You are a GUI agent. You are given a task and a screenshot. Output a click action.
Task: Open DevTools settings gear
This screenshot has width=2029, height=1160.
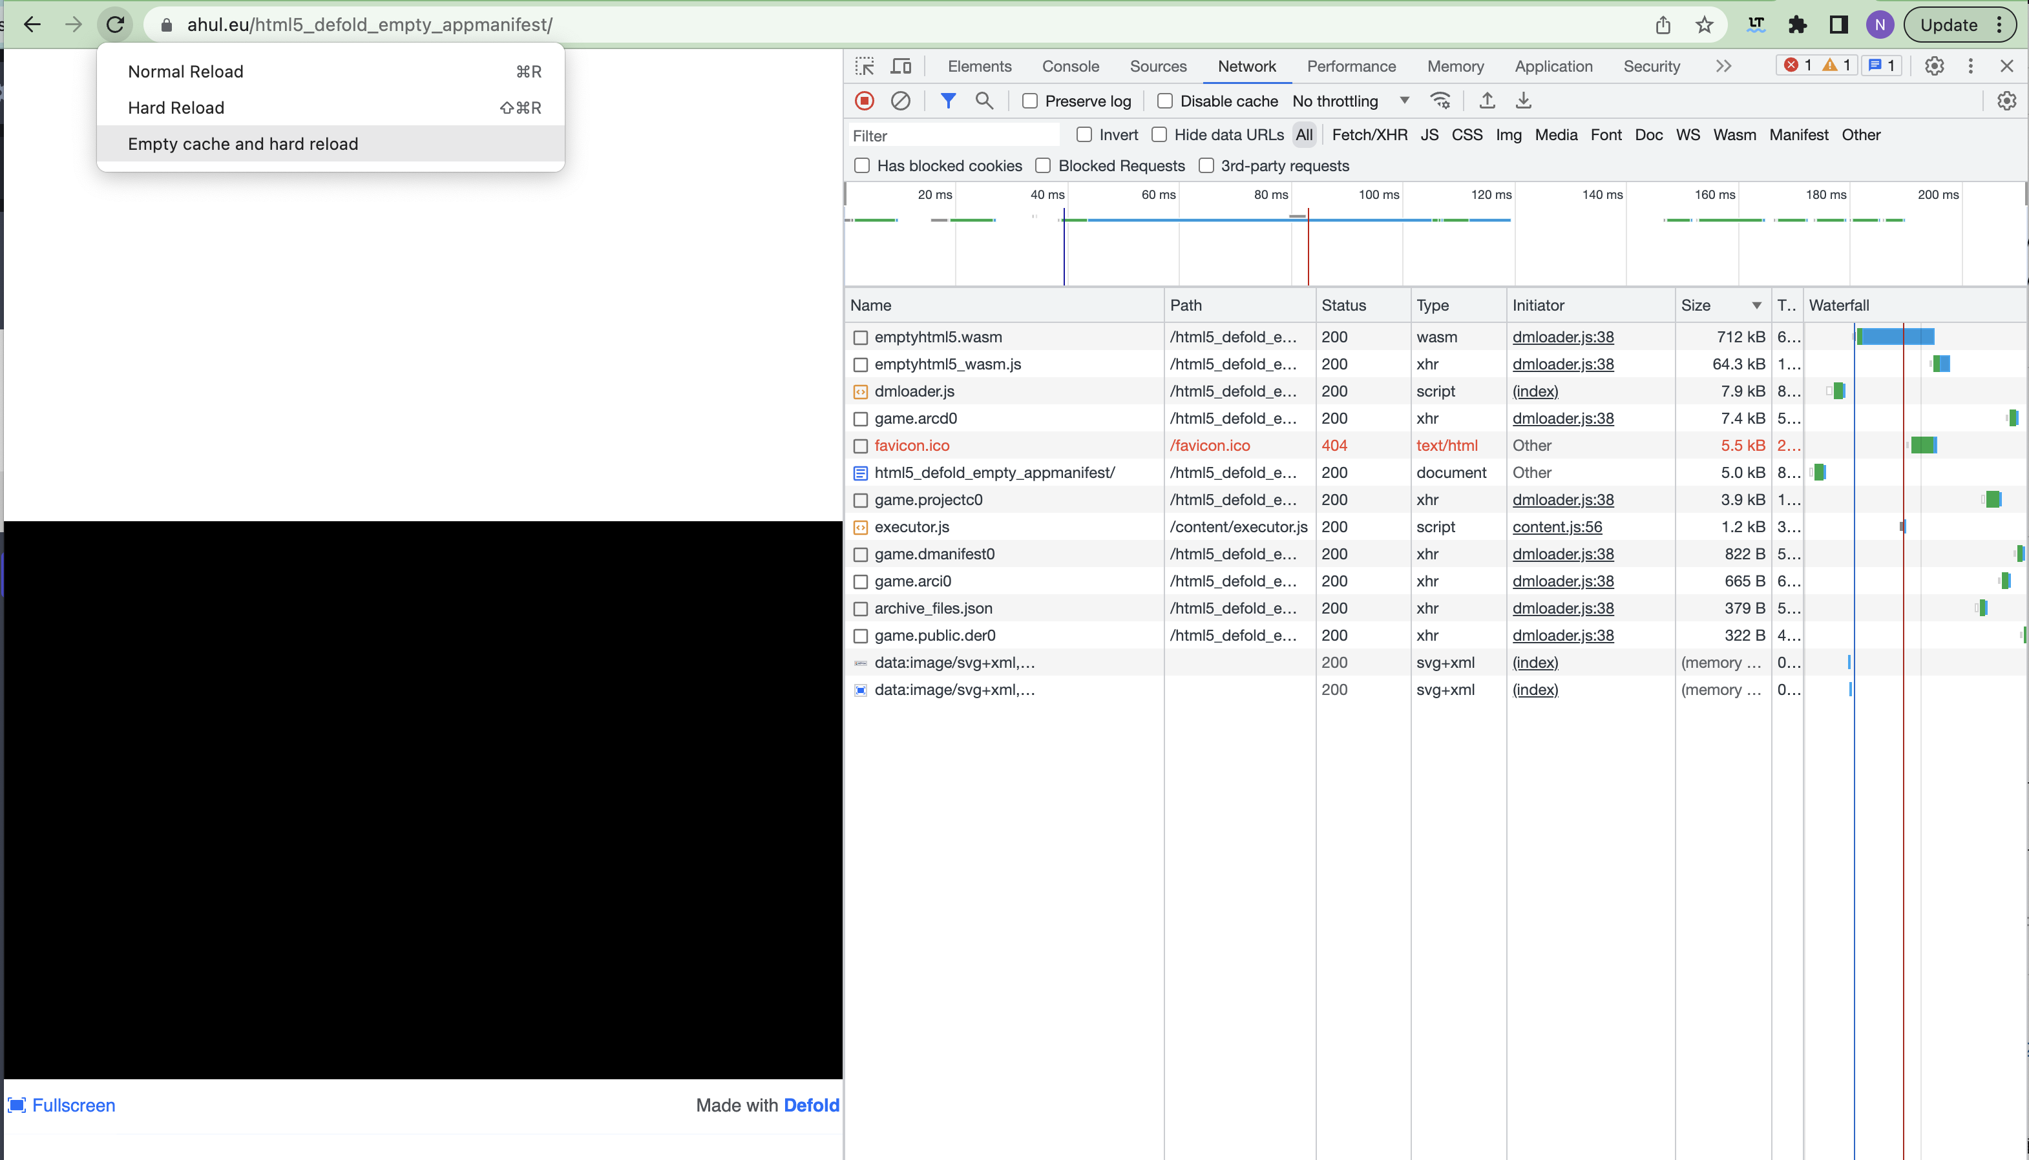pos(1934,66)
